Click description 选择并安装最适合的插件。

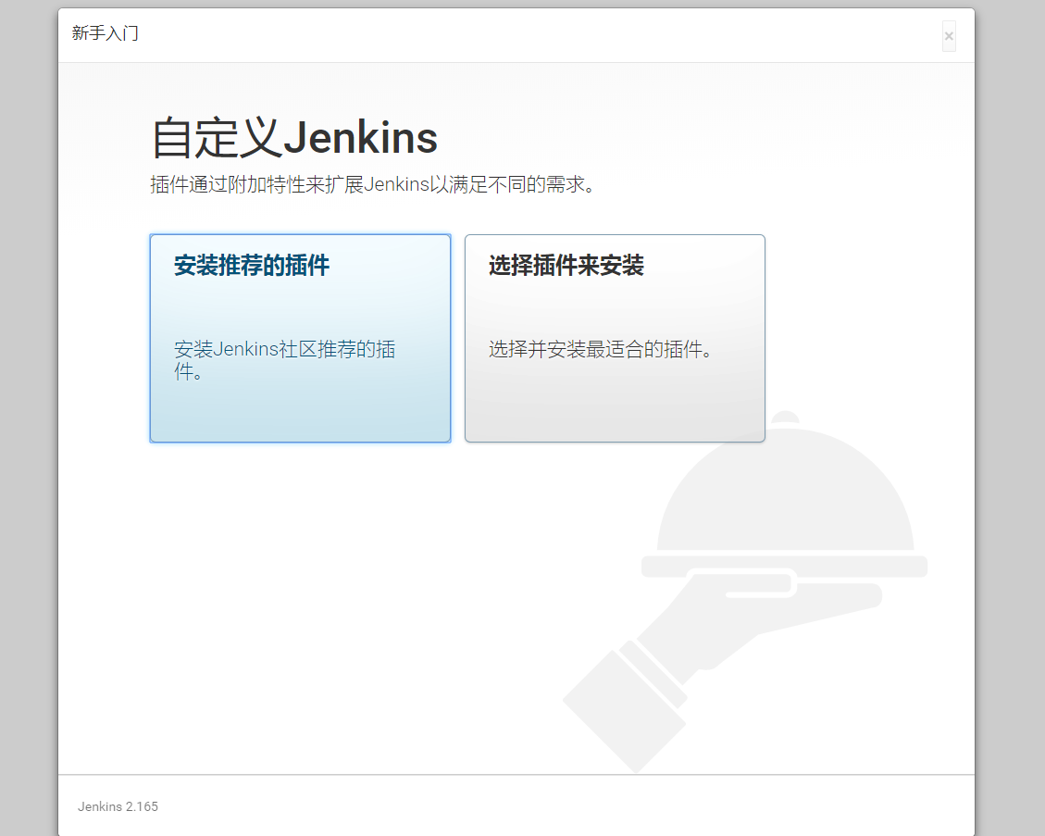601,349
